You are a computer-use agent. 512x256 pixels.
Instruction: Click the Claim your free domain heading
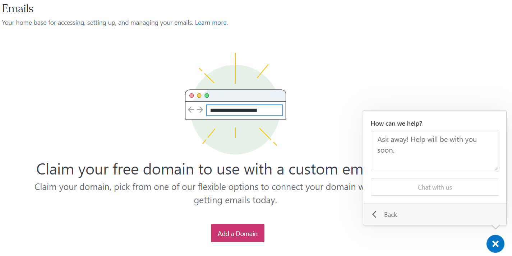tap(180, 169)
